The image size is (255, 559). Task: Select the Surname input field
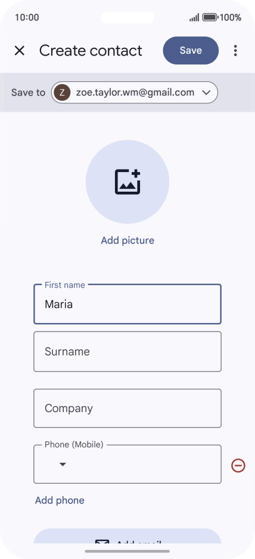click(x=128, y=352)
